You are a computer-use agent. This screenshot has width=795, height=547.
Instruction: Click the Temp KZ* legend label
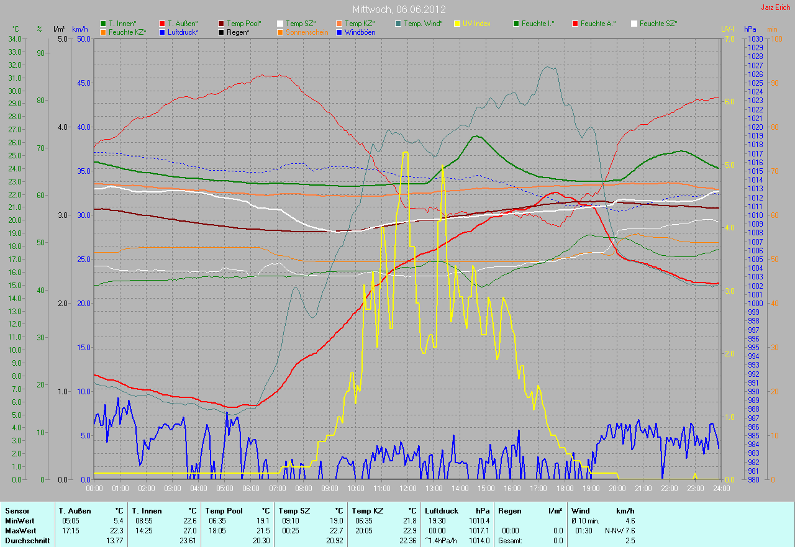point(360,24)
